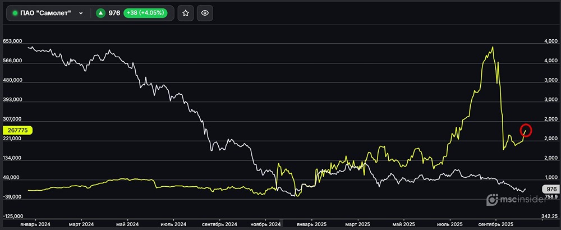Click the green status dot by ticker name
This screenshot has width=561, height=230.
click(x=15, y=13)
